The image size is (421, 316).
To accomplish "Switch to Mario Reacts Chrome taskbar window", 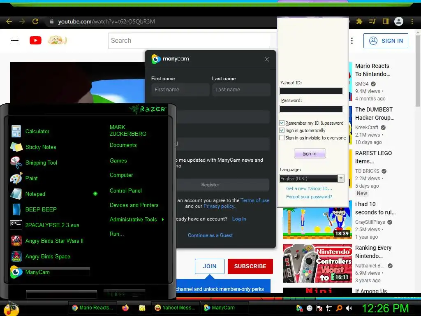I will (x=92, y=308).
